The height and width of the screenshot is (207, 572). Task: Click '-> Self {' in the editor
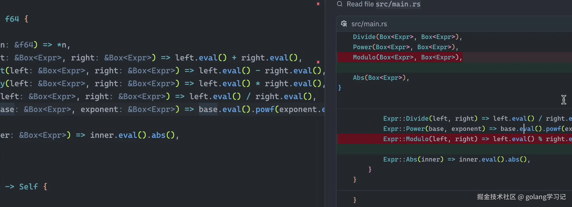click(x=26, y=187)
